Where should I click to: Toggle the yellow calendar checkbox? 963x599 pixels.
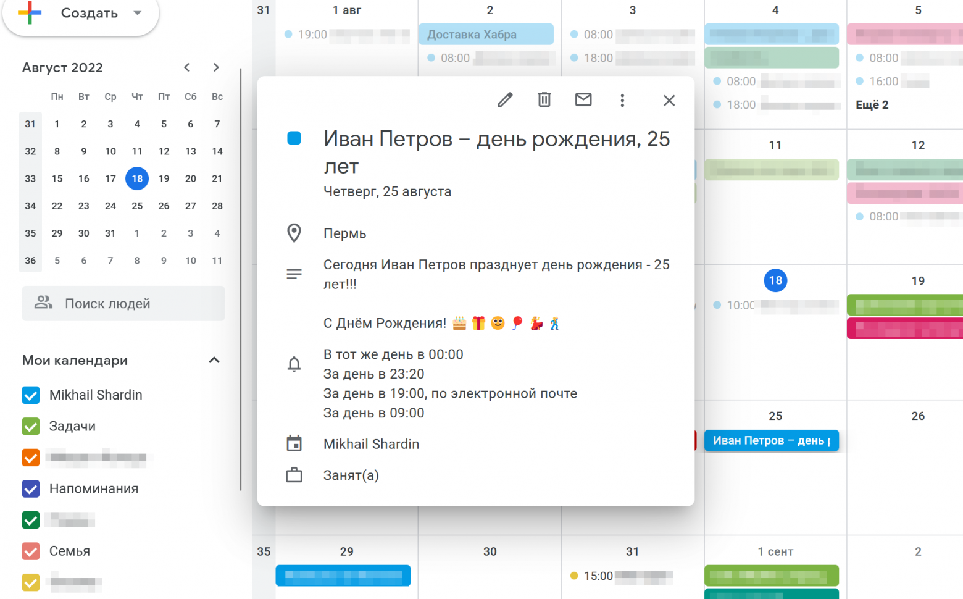pyautogui.click(x=31, y=582)
